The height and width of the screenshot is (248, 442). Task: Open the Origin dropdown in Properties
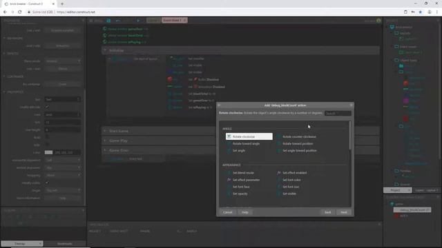pos(63,190)
